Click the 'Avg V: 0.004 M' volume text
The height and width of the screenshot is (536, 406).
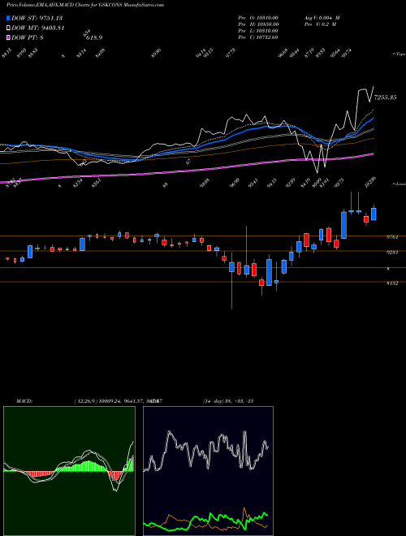(322, 18)
